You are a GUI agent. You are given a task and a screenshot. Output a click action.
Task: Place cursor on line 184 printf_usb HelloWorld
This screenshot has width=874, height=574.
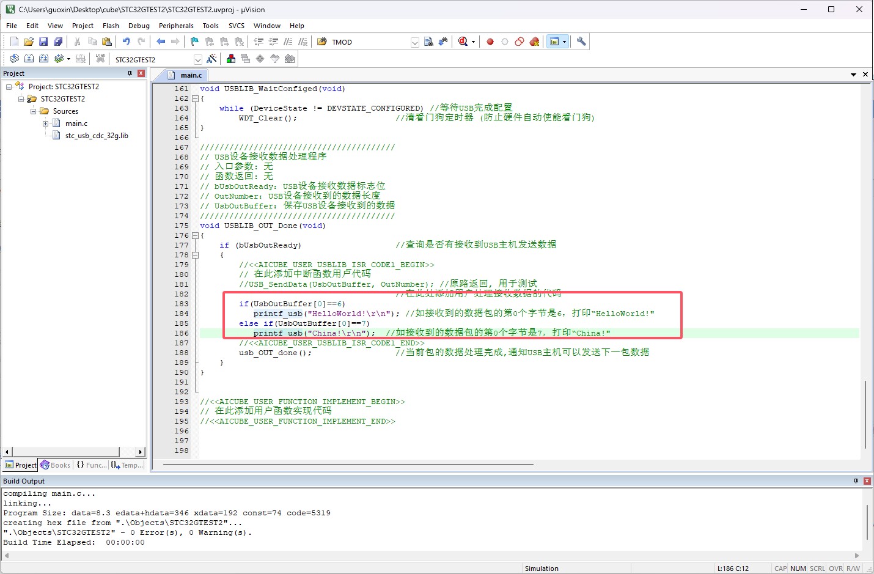(326, 314)
